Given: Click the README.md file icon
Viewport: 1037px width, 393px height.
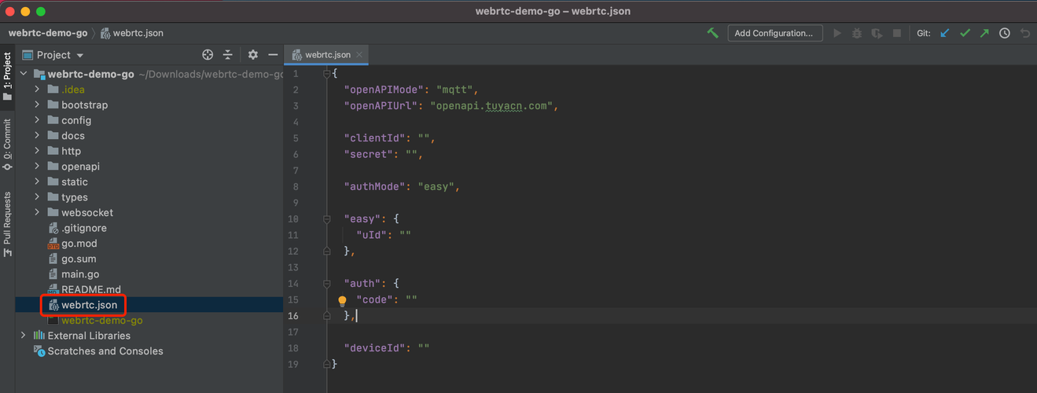Looking at the screenshot, I should (x=53, y=290).
